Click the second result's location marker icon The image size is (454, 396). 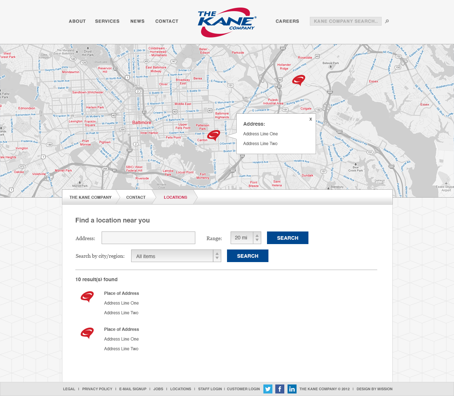(87, 333)
